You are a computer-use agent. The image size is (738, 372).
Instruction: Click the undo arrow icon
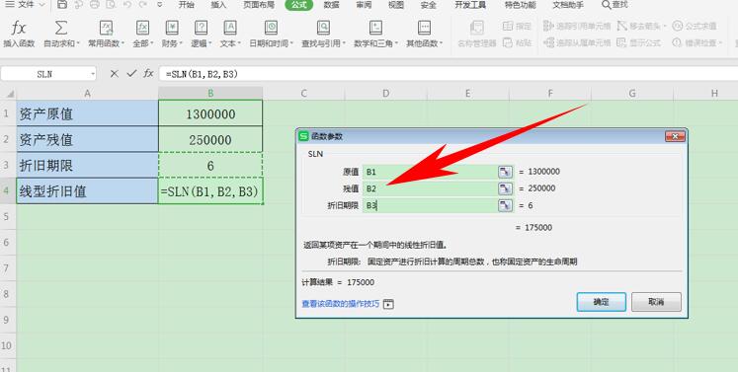[127, 5]
